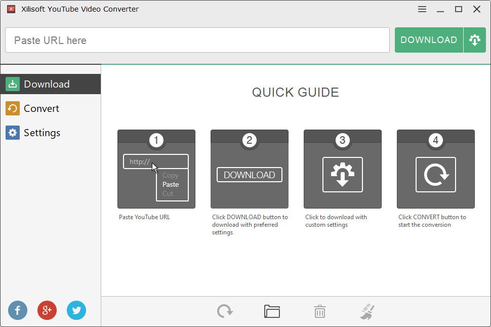Open the hamburger menu in title bar
The height and width of the screenshot is (327, 491).
(x=422, y=9)
